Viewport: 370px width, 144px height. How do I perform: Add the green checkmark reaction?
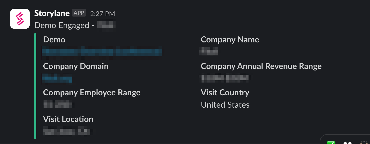click(331, 142)
